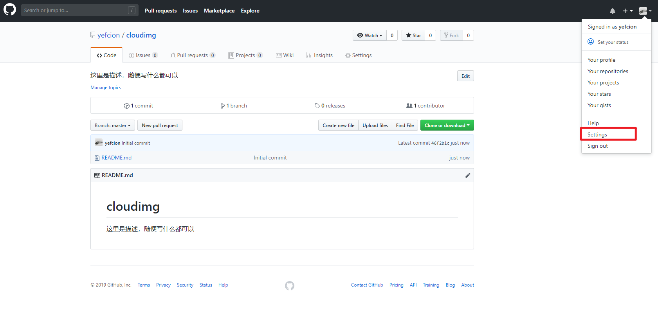
Task: Go to Explore in header
Action: pos(250,11)
